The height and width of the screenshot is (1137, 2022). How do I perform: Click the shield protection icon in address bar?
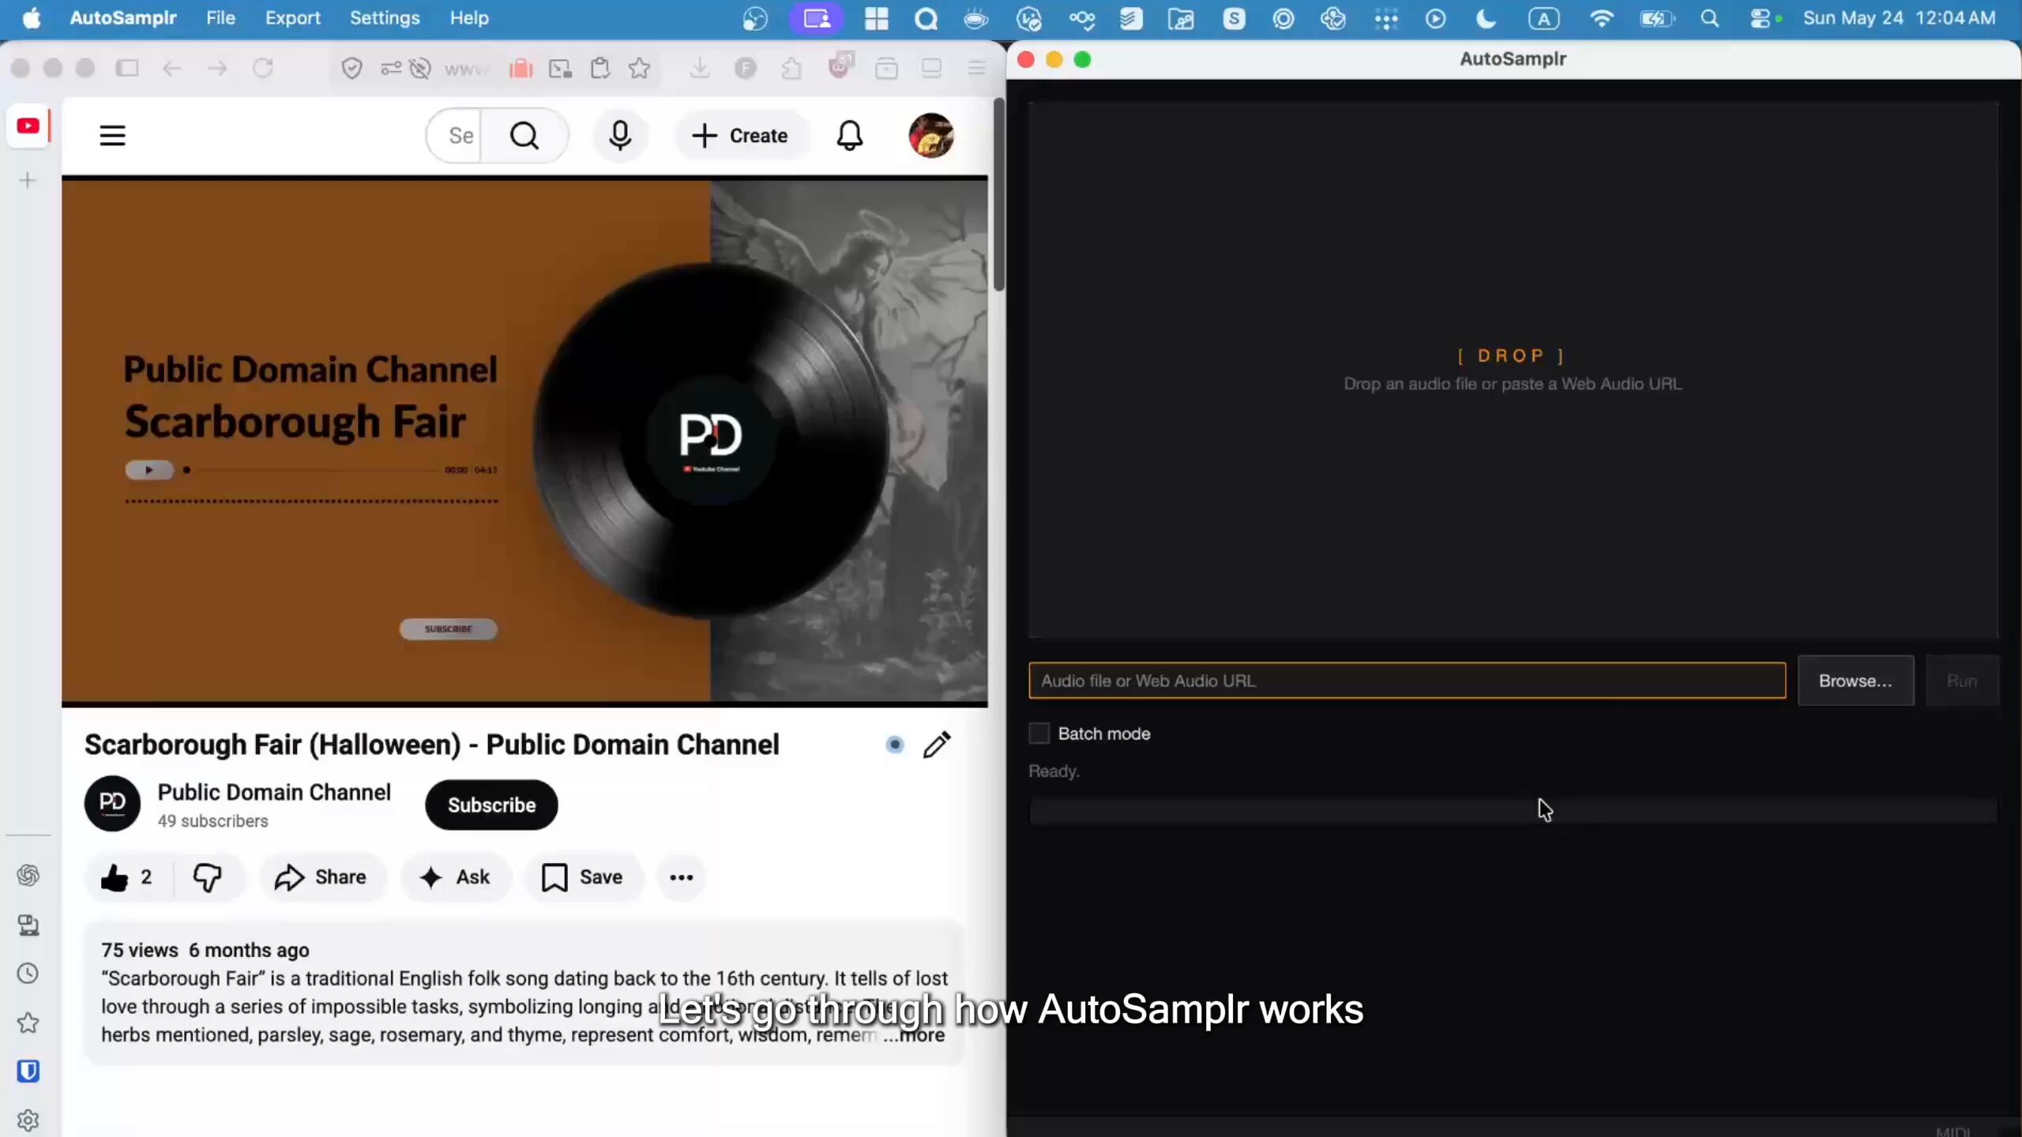[x=351, y=69]
